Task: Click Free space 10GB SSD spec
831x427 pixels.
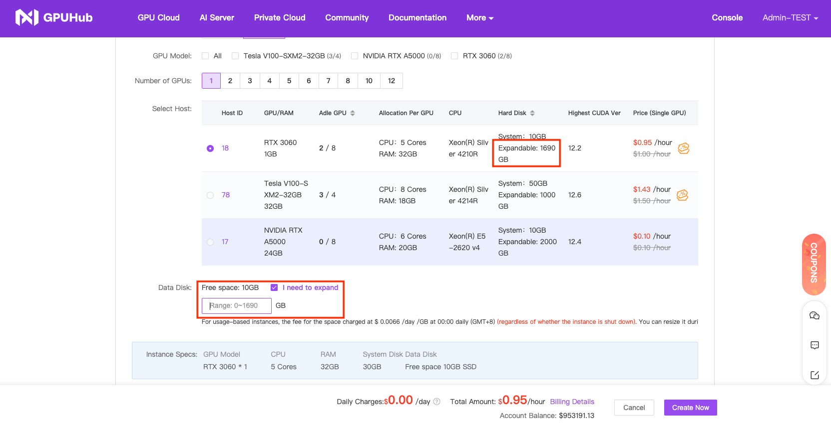Action: pyautogui.click(x=441, y=367)
